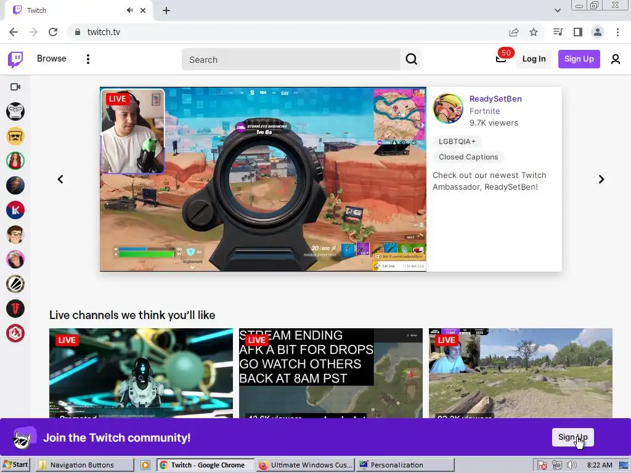Open the Windows Start menu
The width and height of the screenshot is (631, 473).
pos(15,465)
